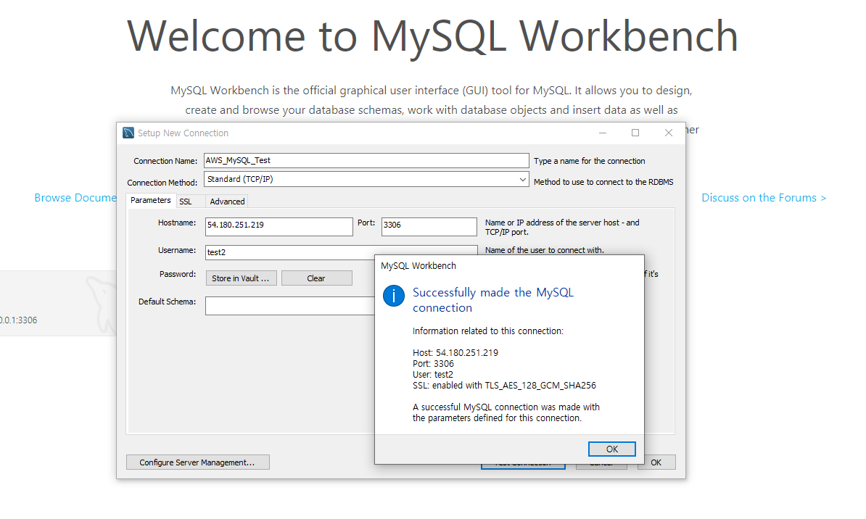Viewport: 866px width, 519px height.
Task: Click OK in the MySQL Workbench message box
Action: point(611,449)
